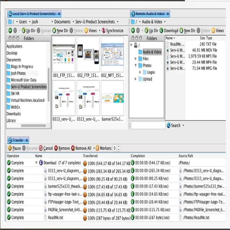Go back in the Local pane toolbar

click(x=10, y=31)
